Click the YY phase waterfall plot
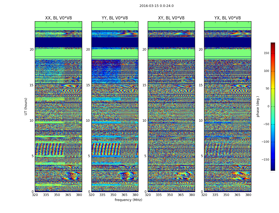The width and height of the screenshot is (279, 213). (115, 106)
